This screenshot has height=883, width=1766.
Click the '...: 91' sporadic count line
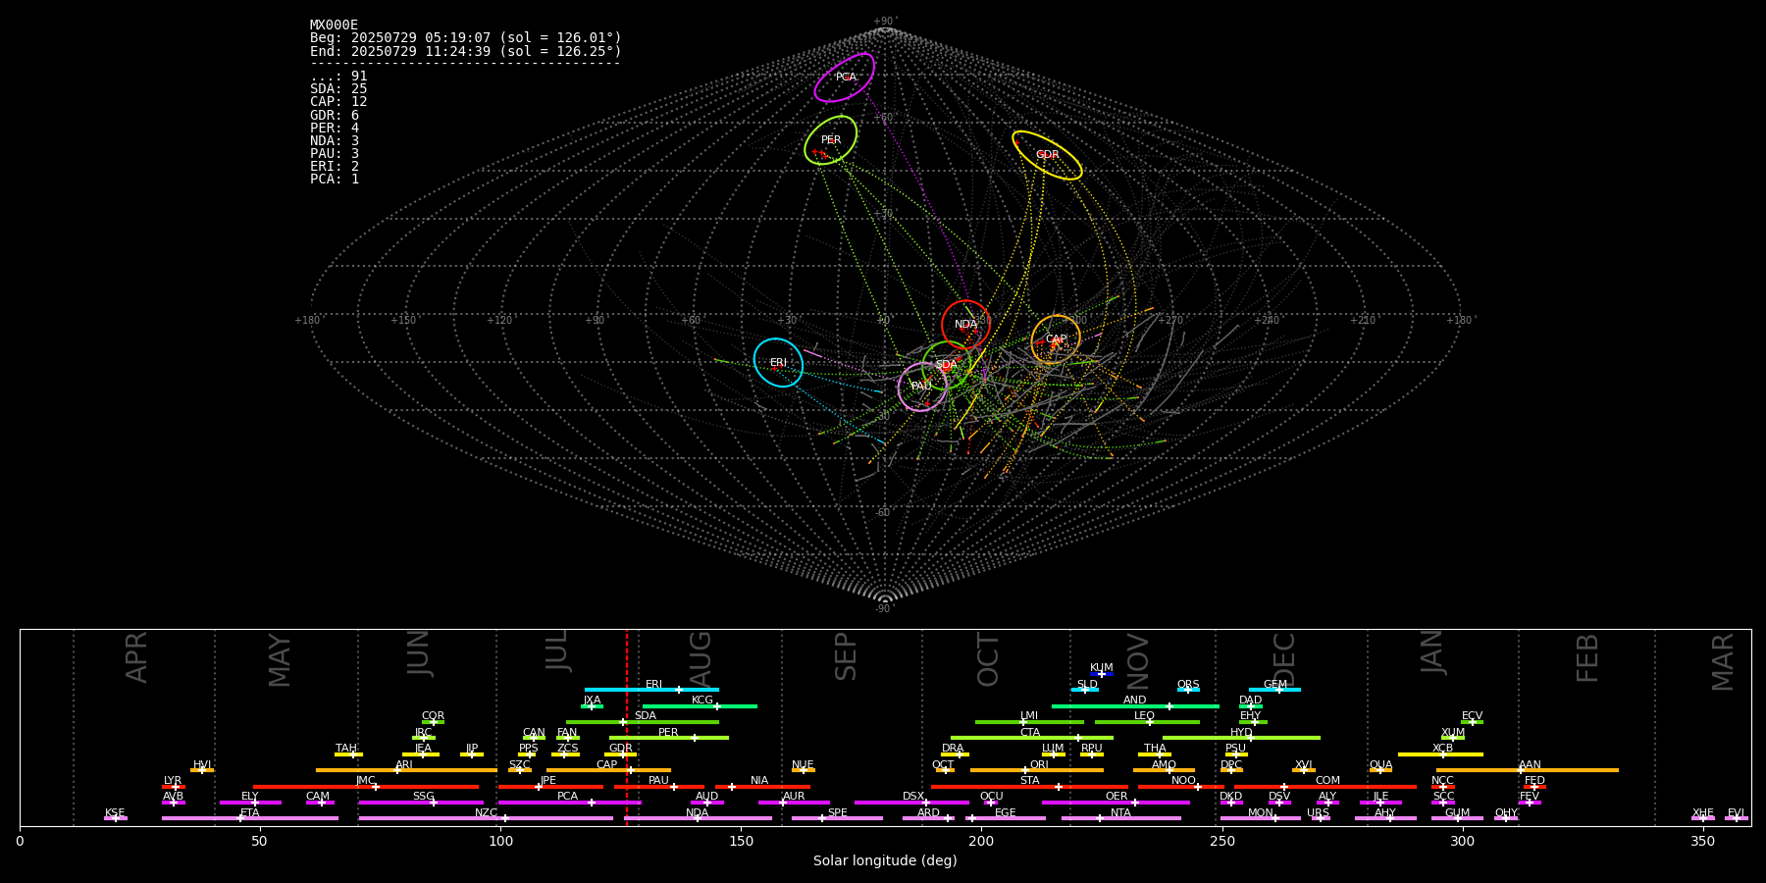tap(338, 77)
